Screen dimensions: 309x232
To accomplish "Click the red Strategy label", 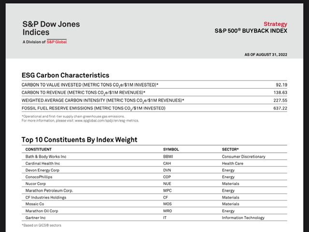I will coord(275,24).
